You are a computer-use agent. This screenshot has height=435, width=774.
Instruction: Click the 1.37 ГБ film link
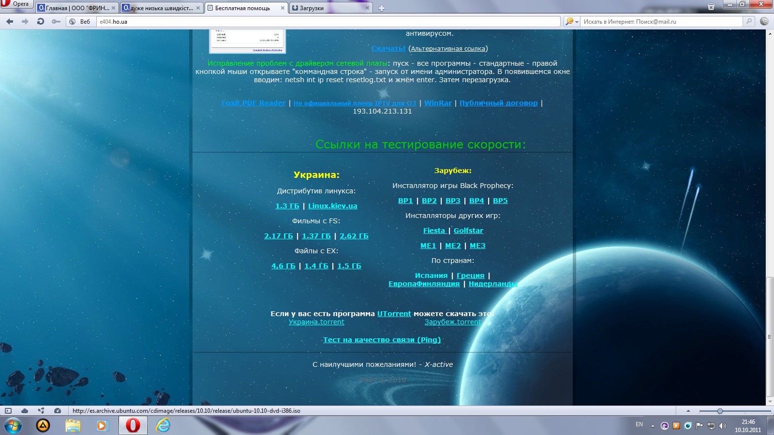tap(316, 236)
